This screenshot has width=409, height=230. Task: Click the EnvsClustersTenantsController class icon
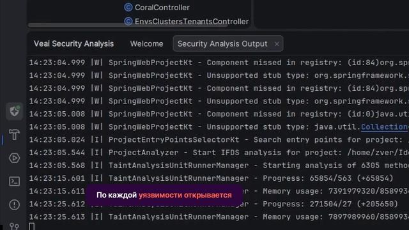coord(128,21)
